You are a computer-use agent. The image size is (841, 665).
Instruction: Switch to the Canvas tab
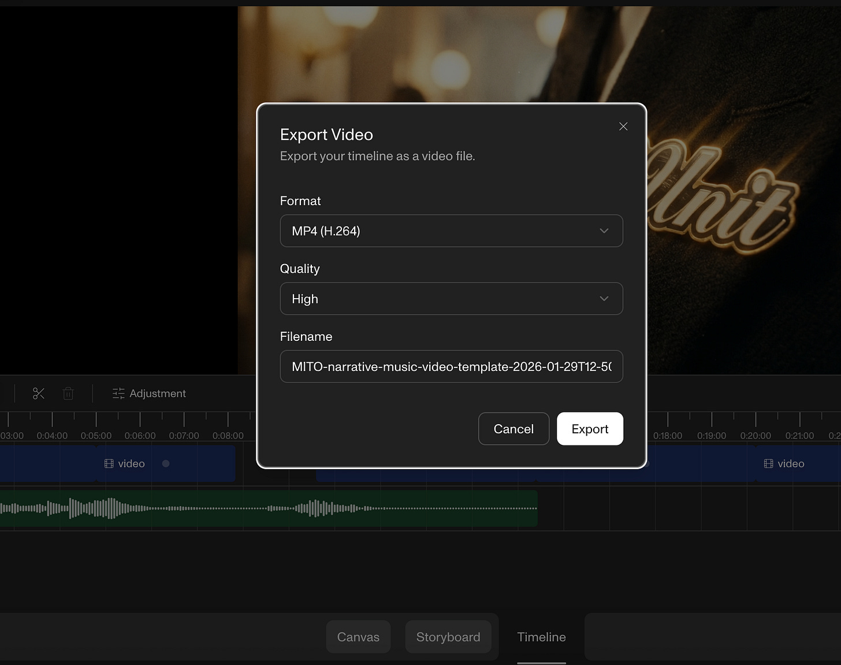pos(358,637)
